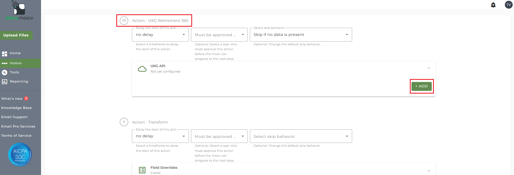Open the Home page in sidebar

click(x=15, y=53)
